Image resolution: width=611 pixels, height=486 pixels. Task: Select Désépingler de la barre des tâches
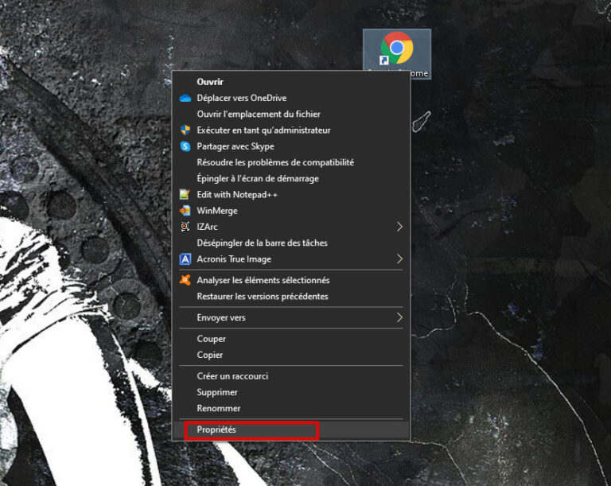(291, 243)
